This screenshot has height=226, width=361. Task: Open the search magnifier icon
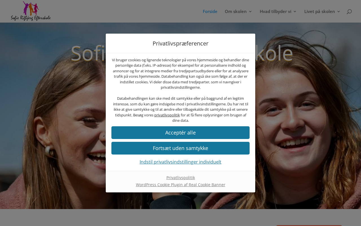(x=349, y=12)
